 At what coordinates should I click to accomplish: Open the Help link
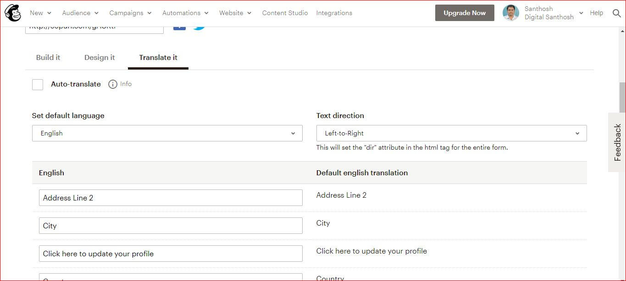pos(596,13)
